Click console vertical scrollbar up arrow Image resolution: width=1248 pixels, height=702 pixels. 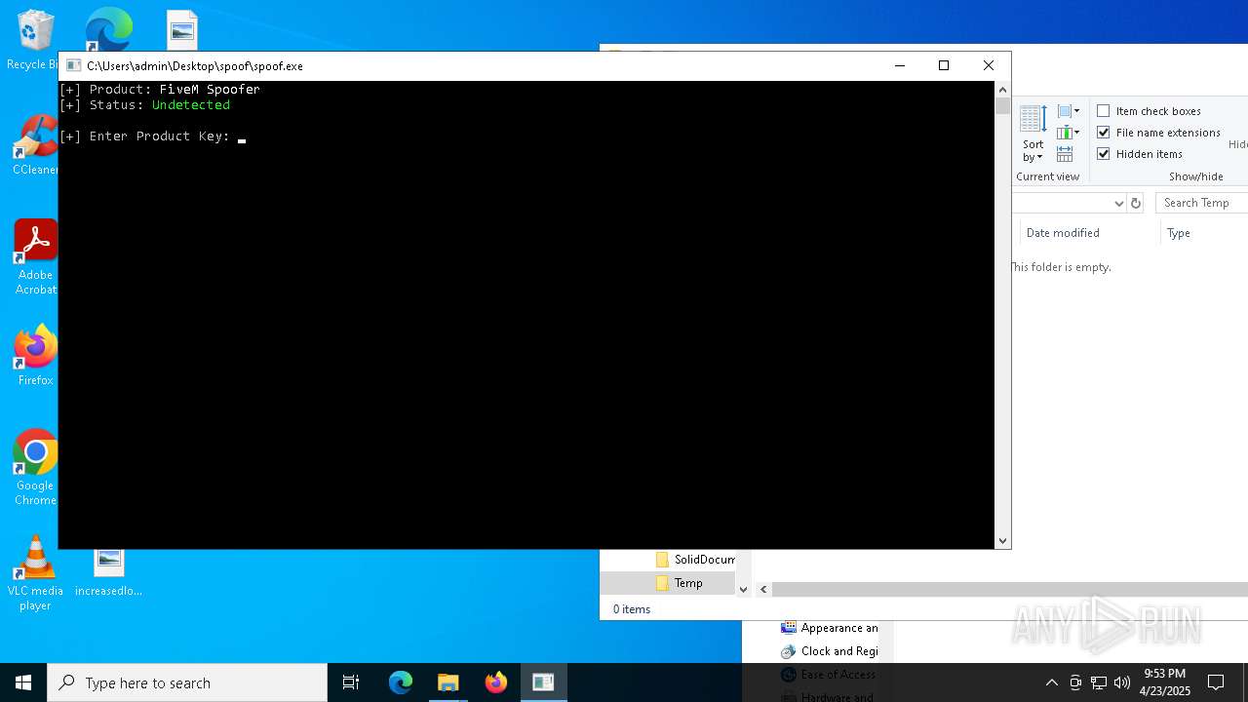click(1002, 89)
